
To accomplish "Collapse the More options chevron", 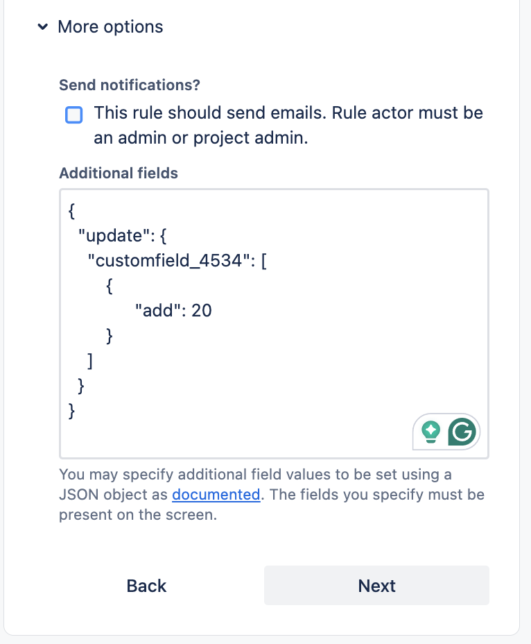I will (x=42, y=27).
